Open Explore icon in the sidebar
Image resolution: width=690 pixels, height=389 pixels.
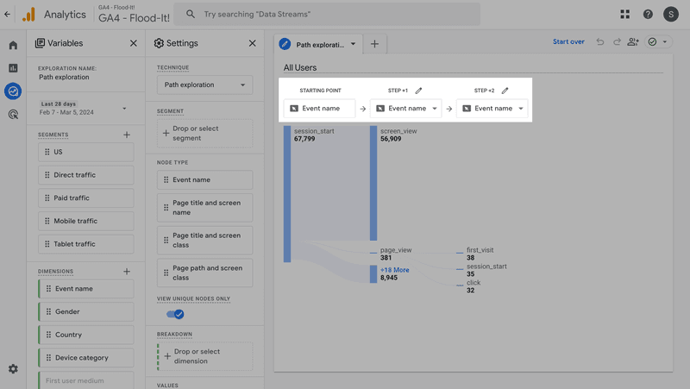click(13, 91)
